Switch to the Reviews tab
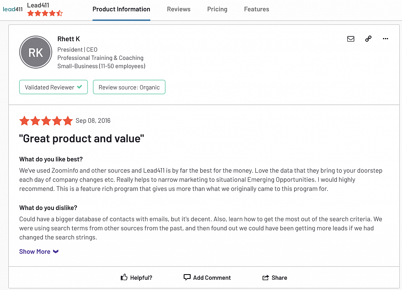402x290 pixels. (178, 9)
